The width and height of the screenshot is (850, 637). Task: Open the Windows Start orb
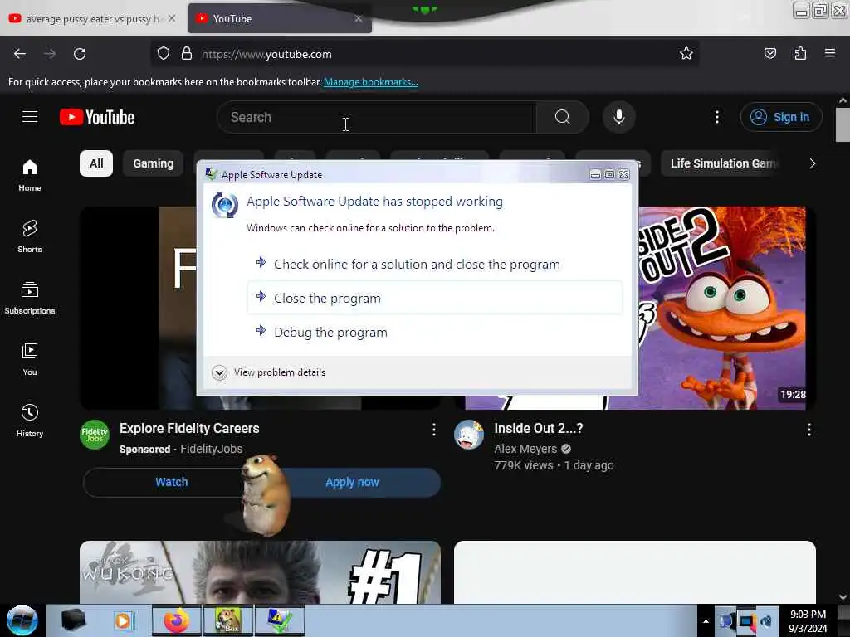pos(22,620)
